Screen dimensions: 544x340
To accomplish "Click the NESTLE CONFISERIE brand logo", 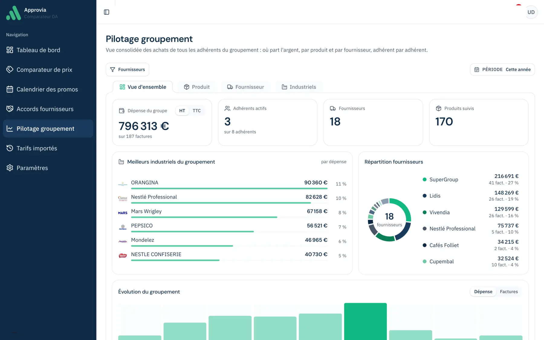I will [x=123, y=256].
